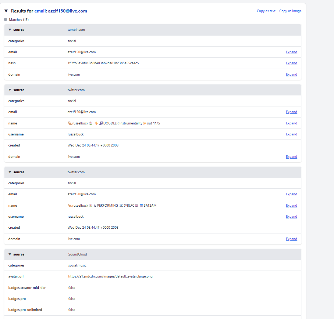
Task: Expand second twitter.com email row
Action: (x=291, y=194)
